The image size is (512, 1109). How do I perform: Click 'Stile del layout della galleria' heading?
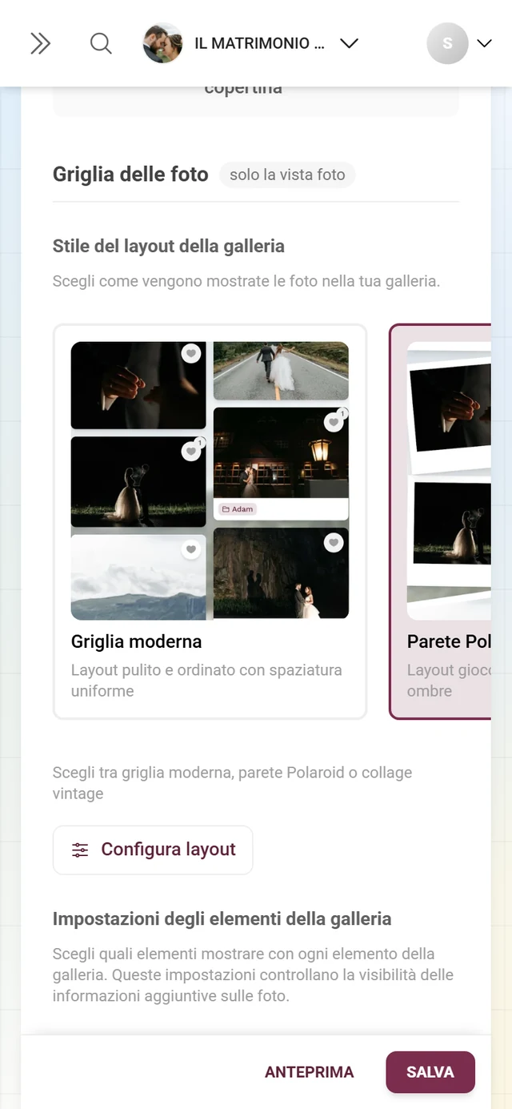click(x=169, y=246)
